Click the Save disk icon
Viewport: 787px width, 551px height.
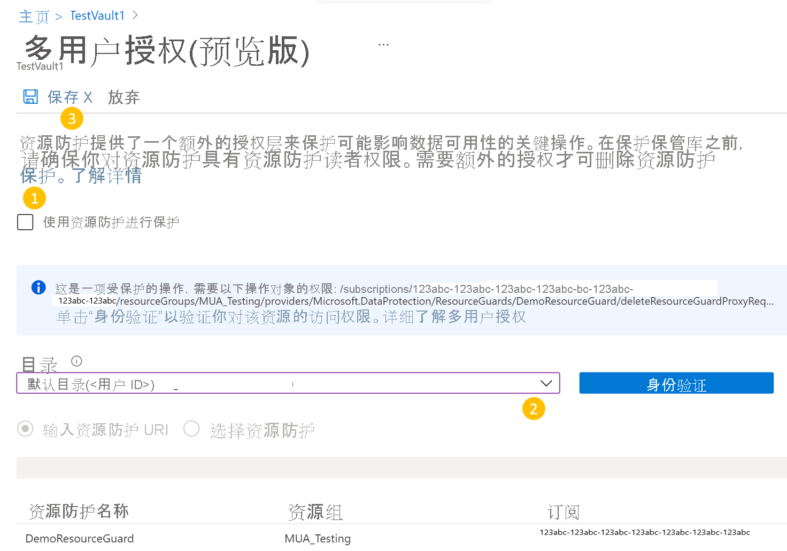pos(30,96)
